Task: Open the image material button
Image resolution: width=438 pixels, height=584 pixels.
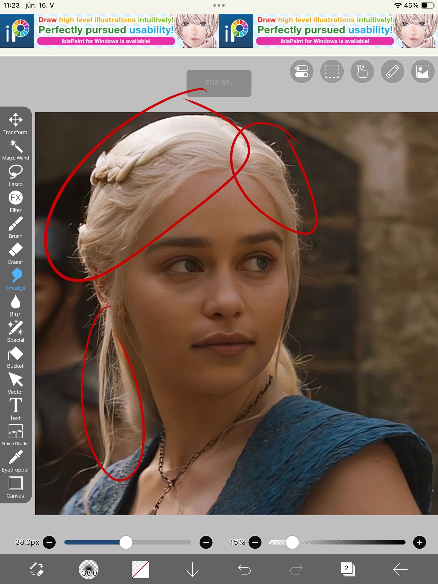Action: (x=423, y=71)
